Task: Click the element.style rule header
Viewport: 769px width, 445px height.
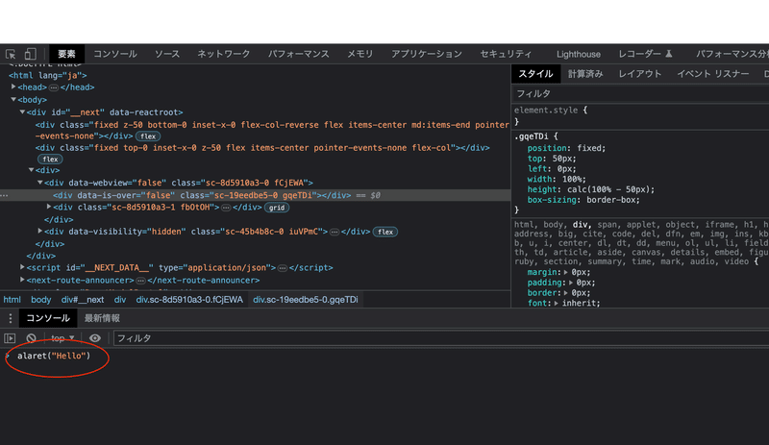Action: click(x=550, y=111)
